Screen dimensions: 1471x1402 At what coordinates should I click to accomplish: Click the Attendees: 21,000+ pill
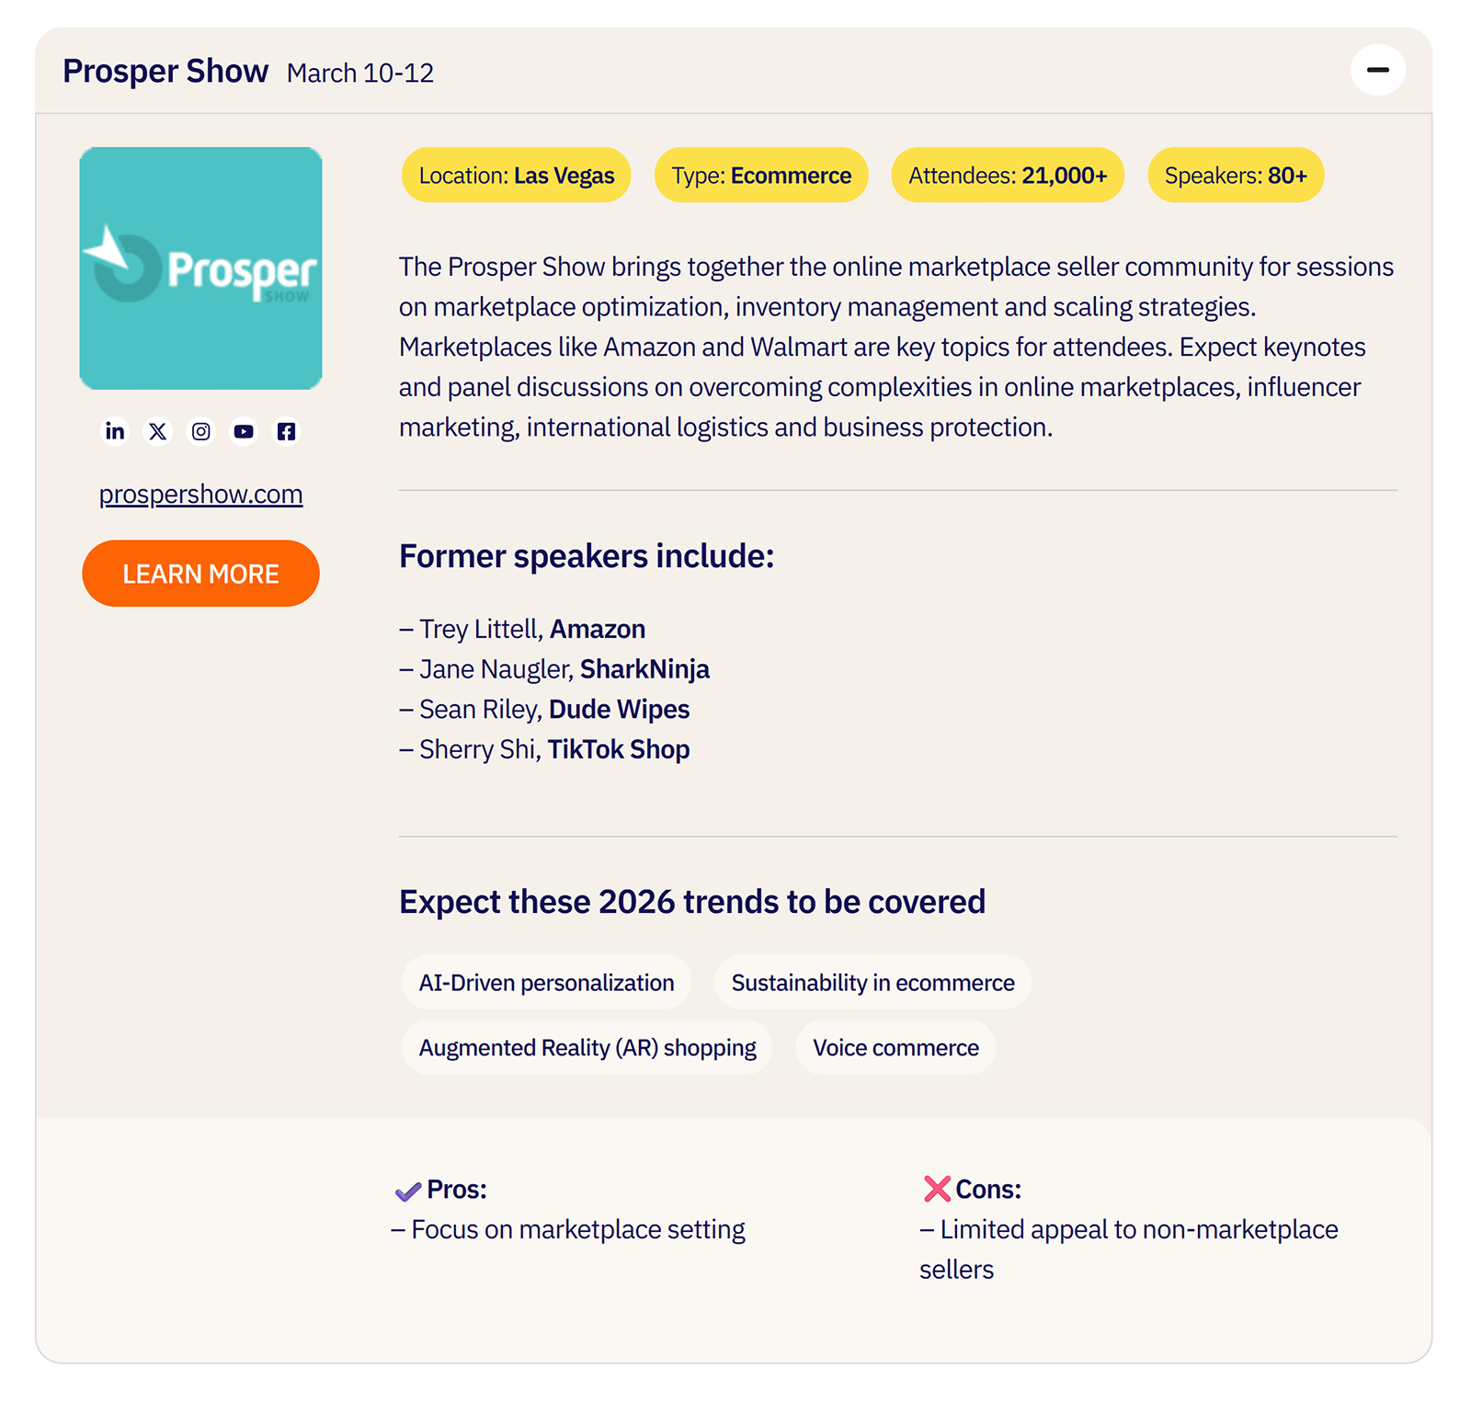point(1007,175)
